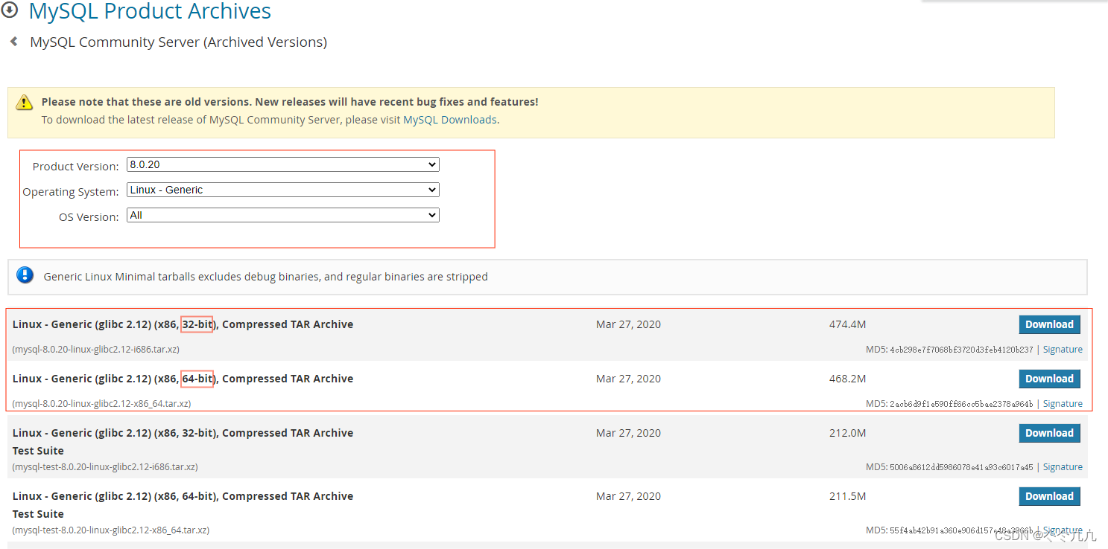Click filename (mysql-8.0.20-linux-glibc2.12-i686.tar.xz)
This screenshot has height=549, width=1108.
(x=95, y=349)
